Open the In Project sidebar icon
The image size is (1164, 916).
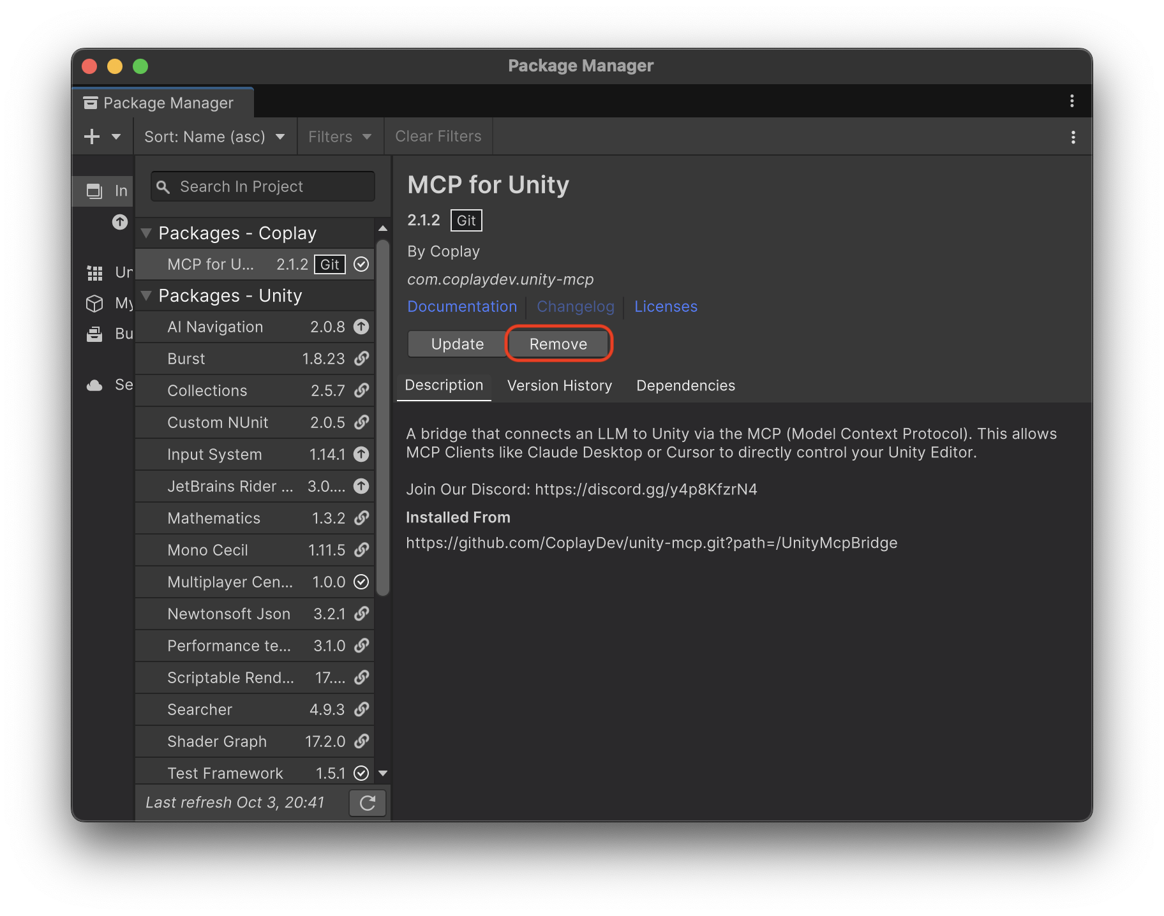94,191
